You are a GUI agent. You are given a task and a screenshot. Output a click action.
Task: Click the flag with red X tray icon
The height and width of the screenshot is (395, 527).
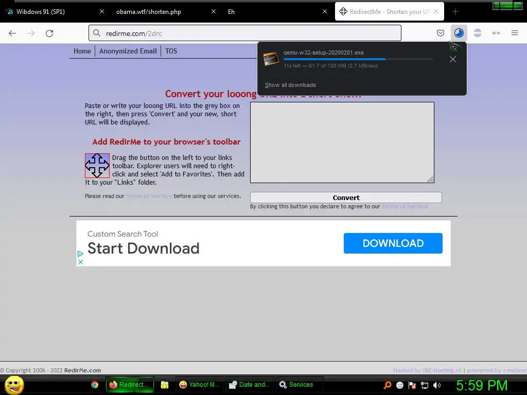[412, 385]
